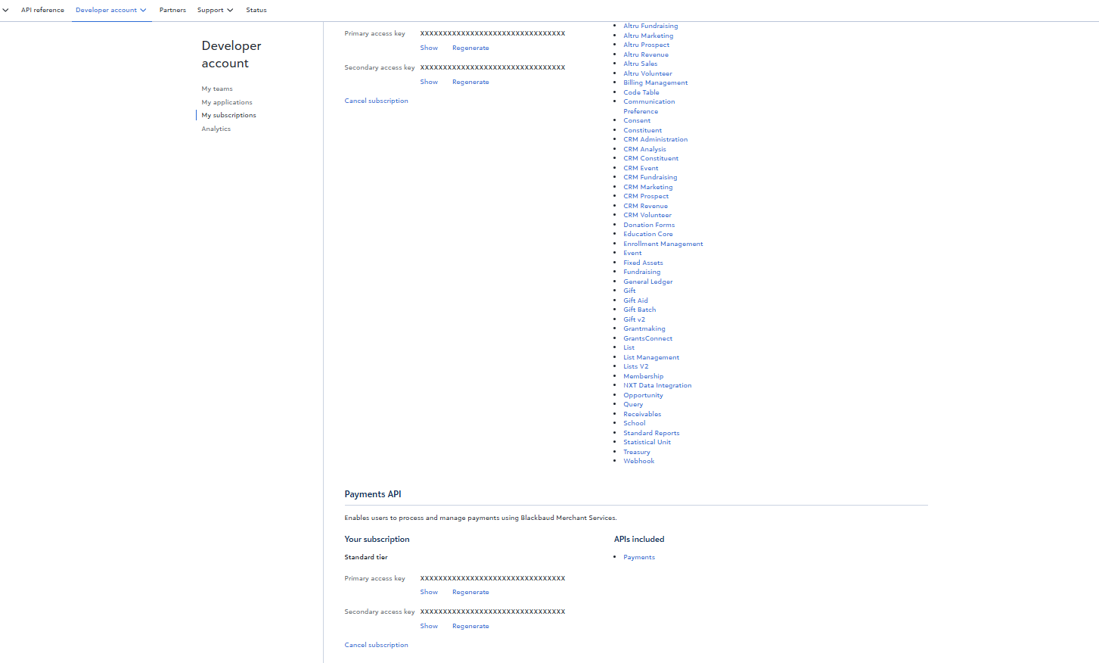The width and height of the screenshot is (1099, 663).
Task: Open the CRM Analysis API
Action: coord(644,149)
